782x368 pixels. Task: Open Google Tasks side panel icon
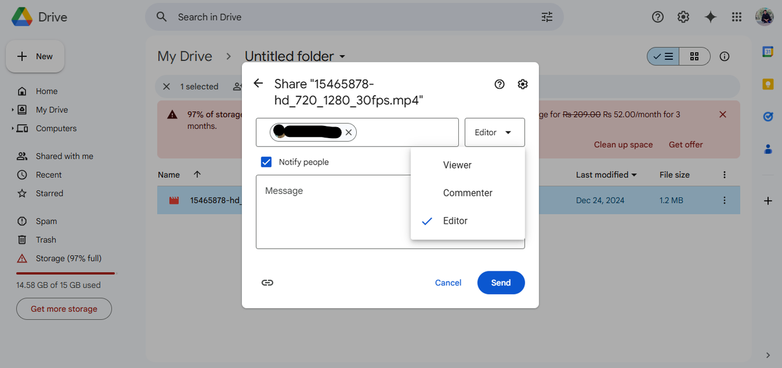point(768,116)
